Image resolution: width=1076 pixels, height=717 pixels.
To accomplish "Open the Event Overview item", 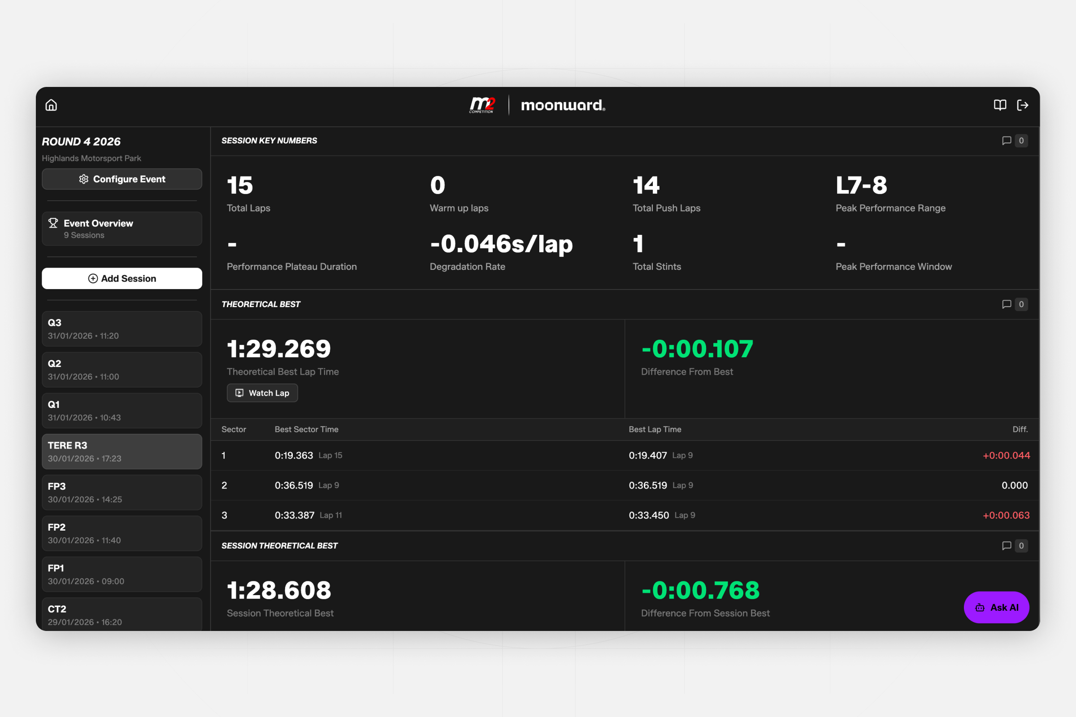I will (x=121, y=229).
